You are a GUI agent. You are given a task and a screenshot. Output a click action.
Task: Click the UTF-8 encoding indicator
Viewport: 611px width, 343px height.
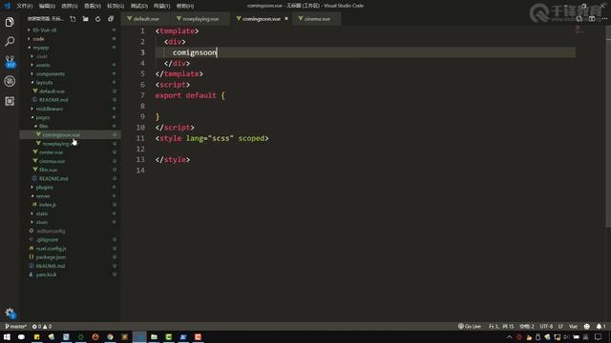[546, 326]
